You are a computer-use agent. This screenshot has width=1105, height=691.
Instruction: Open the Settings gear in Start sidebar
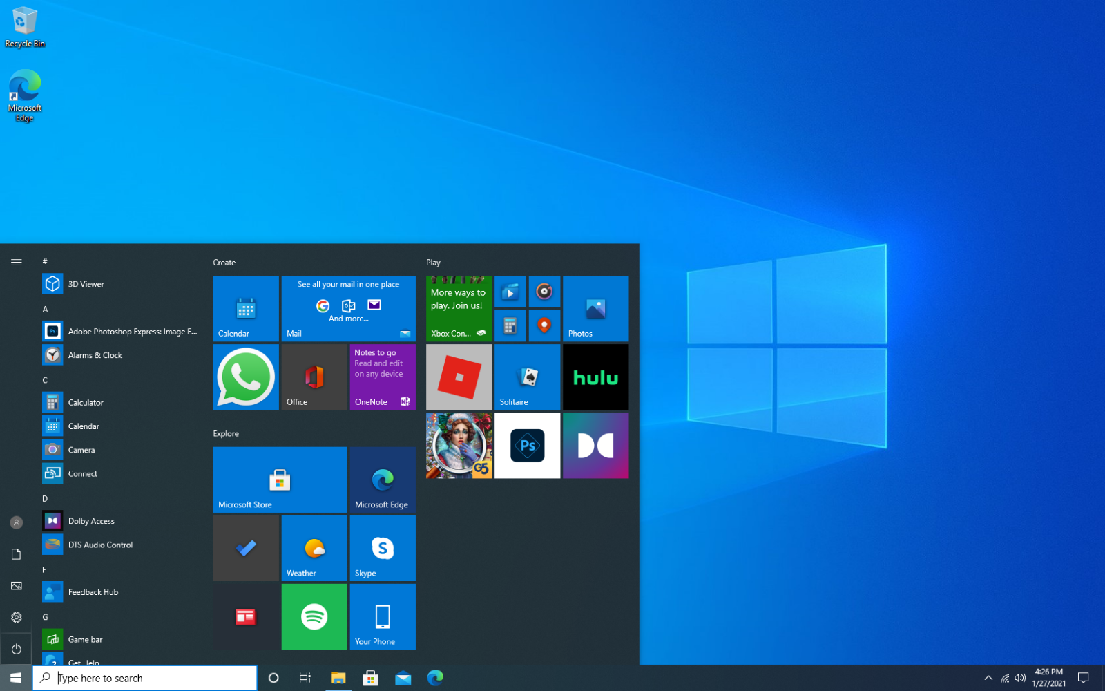17,617
